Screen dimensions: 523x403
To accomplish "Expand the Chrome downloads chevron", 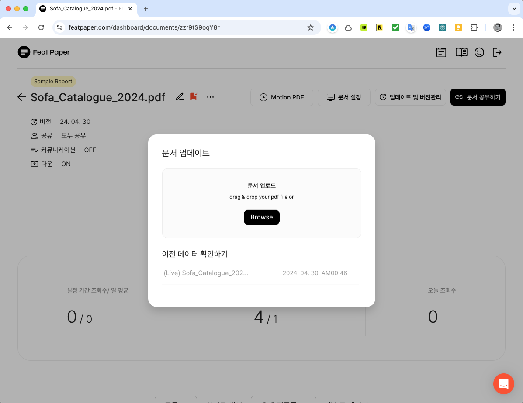I will pyautogui.click(x=514, y=9).
